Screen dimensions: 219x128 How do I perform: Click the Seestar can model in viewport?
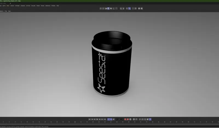tap(112, 64)
